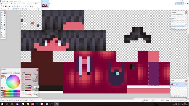Click the Save toolbar icon
Image resolution: width=189 pixels, height=106 pixels.
point(6,6)
